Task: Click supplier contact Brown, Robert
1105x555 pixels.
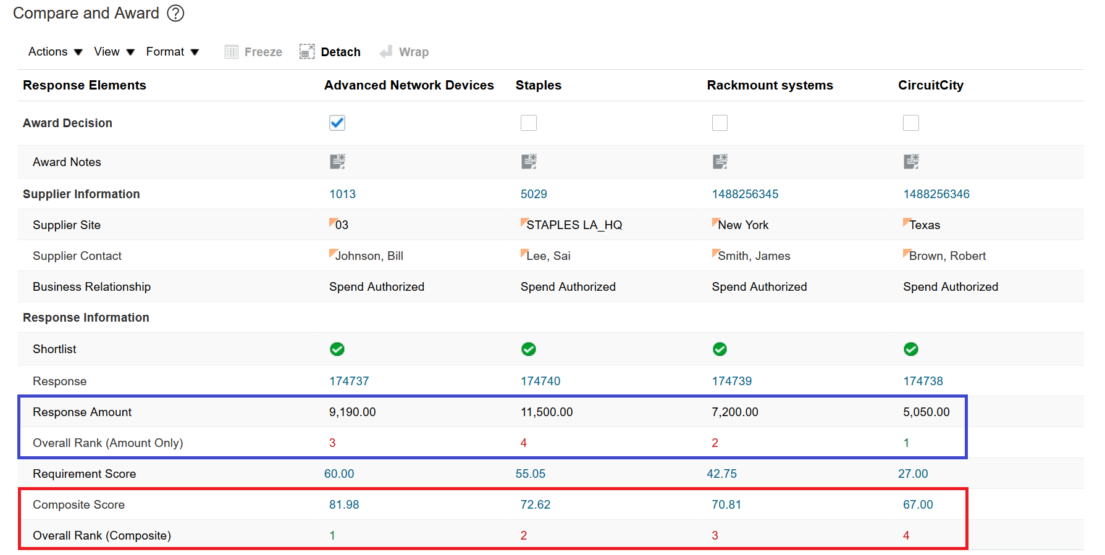Action: (x=947, y=256)
